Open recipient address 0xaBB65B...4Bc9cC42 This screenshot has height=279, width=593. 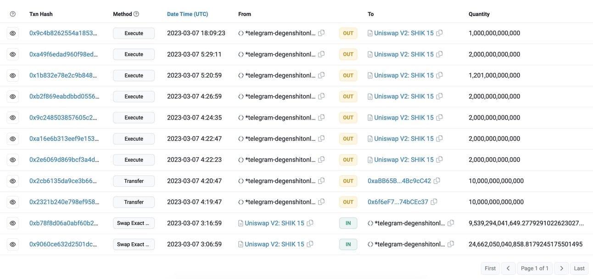pyautogui.click(x=399, y=181)
